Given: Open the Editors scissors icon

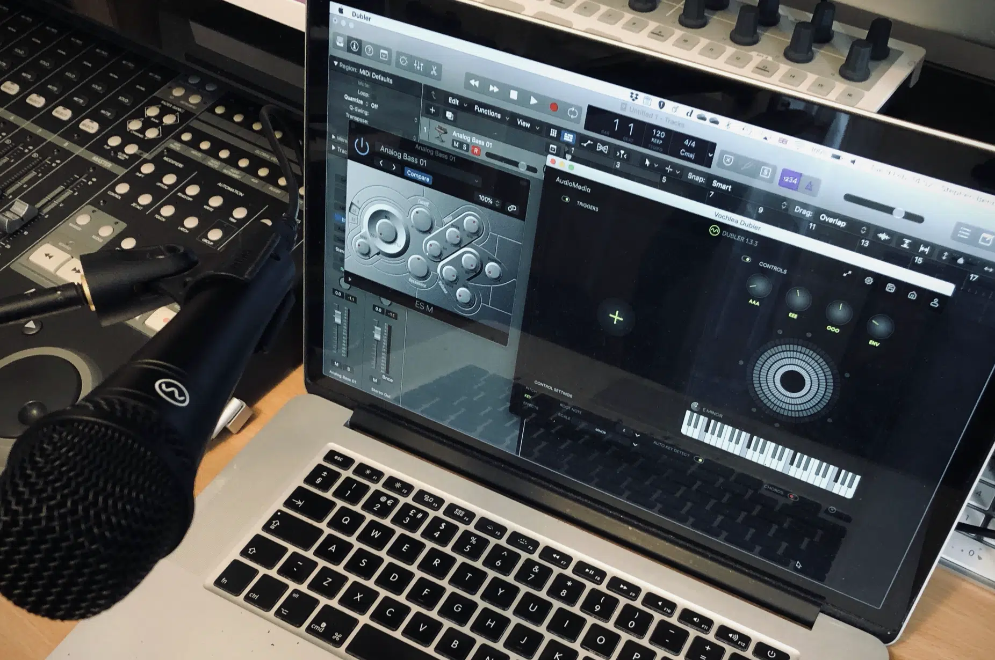Looking at the screenshot, I should tap(434, 70).
